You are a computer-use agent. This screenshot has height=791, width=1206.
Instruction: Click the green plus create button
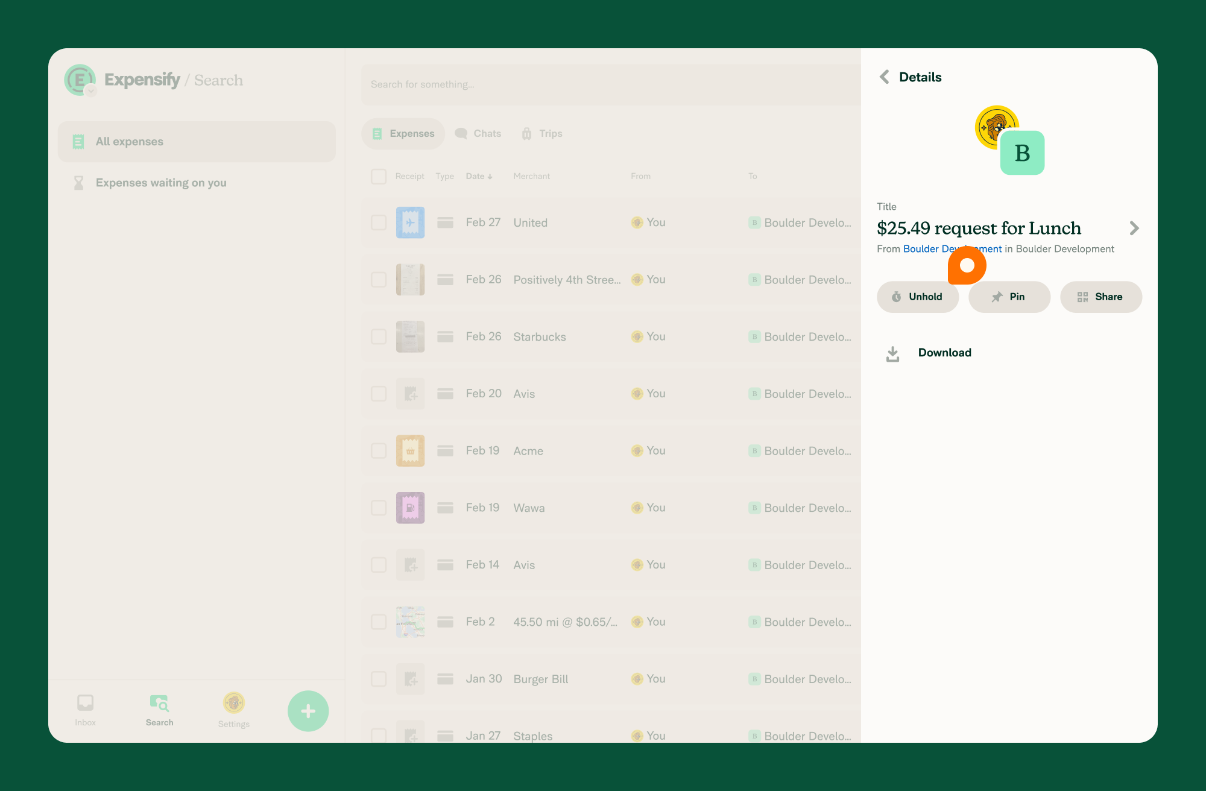tap(308, 711)
